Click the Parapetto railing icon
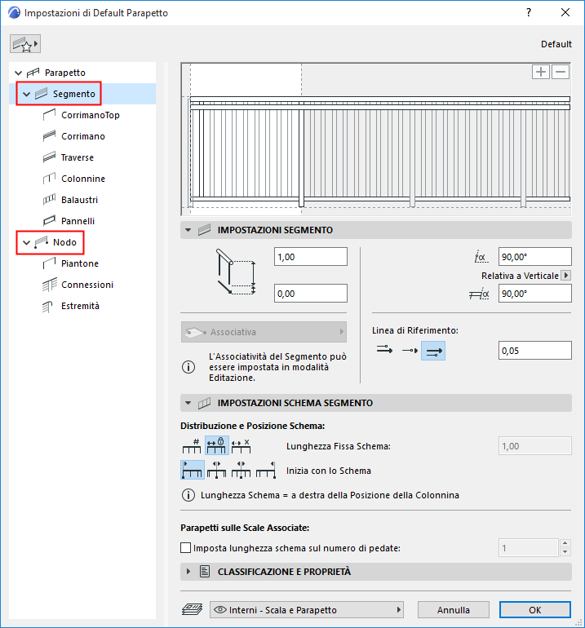Image resolution: width=585 pixels, height=628 pixels. pyautogui.click(x=33, y=73)
